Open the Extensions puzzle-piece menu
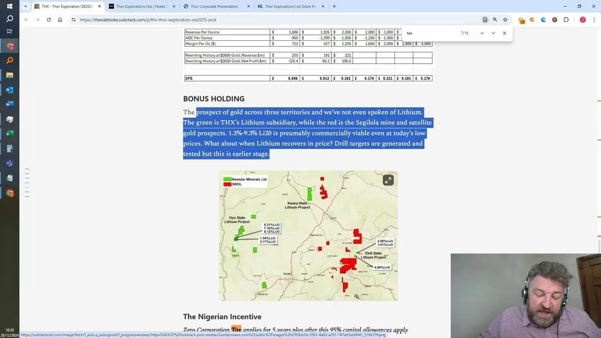The height and width of the screenshot is (338, 601). 566,20
